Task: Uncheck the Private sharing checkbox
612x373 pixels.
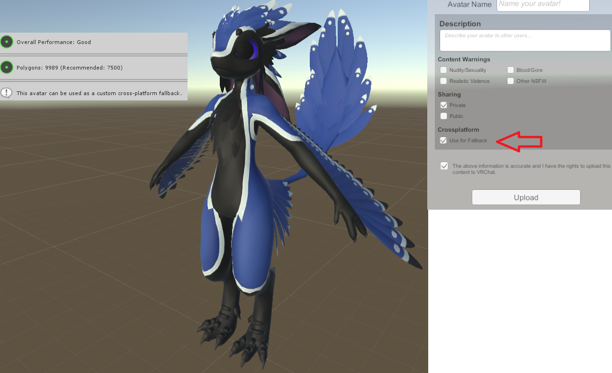Action: click(x=443, y=105)
